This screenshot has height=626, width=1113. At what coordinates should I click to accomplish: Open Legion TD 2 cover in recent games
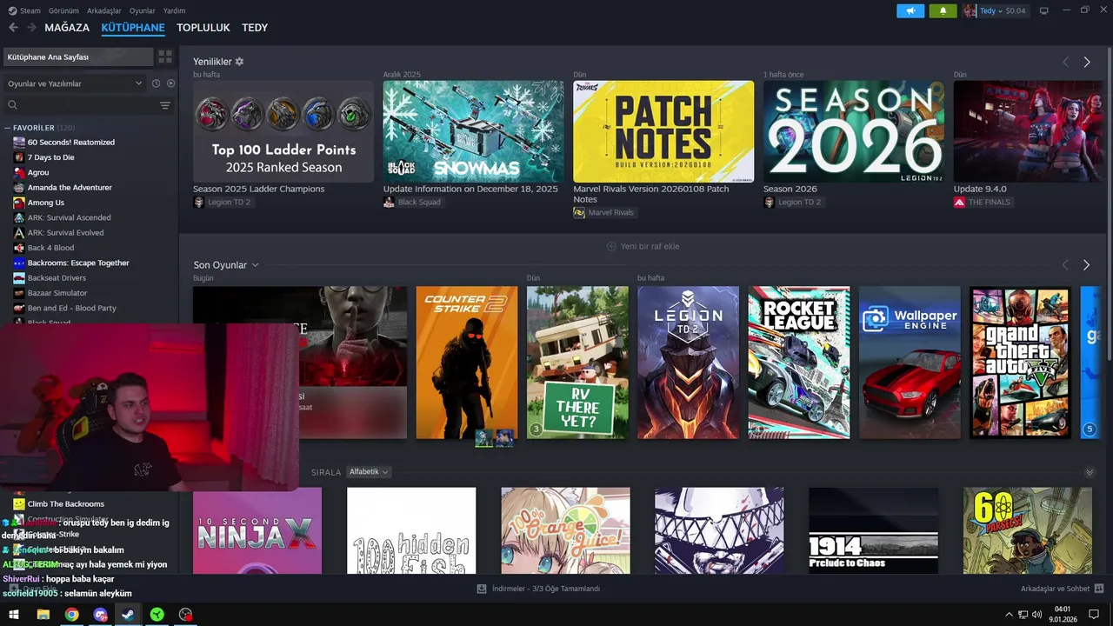coord(688,363)
